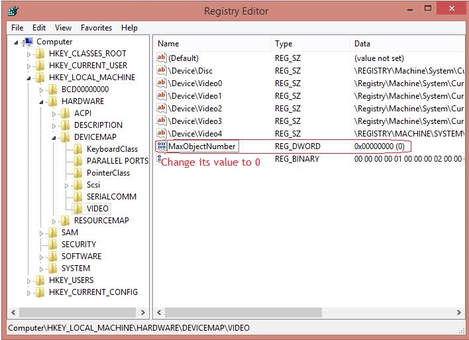This screenshot has height=340, width=469.
Task: Expand the HKEY_CURRENT_USER tree node
Action: coord(28,66)
